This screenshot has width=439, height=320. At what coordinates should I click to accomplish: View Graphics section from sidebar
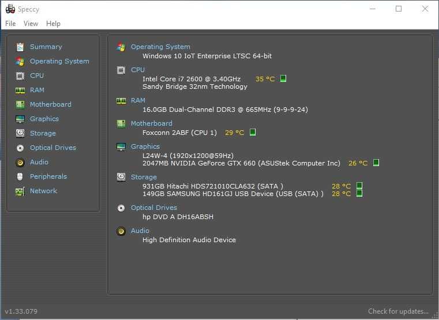[x=44, y=119]
